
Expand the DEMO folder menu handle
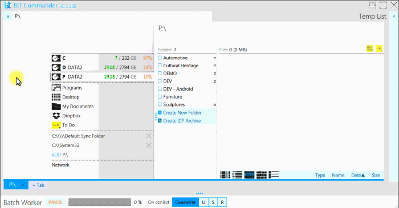pyautogui.click(x=215, y=74)
